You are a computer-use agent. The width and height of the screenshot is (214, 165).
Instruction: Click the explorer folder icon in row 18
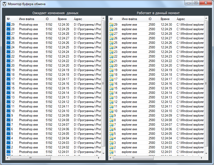(x=111, y=75)
